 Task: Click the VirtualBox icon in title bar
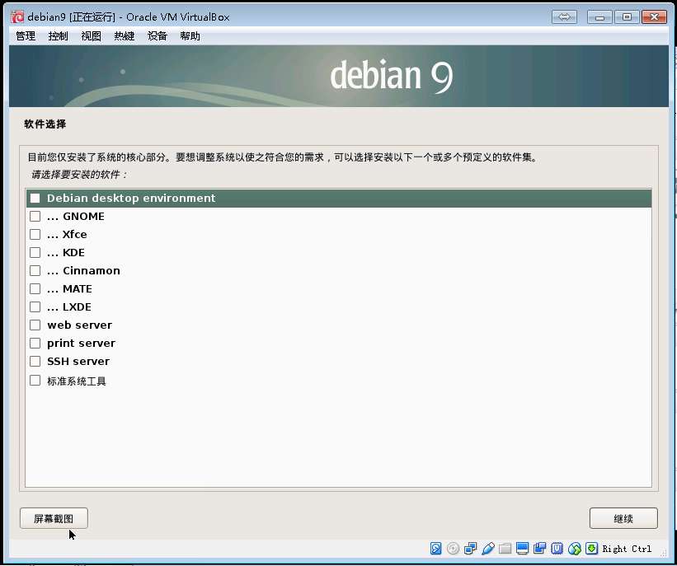17,16
